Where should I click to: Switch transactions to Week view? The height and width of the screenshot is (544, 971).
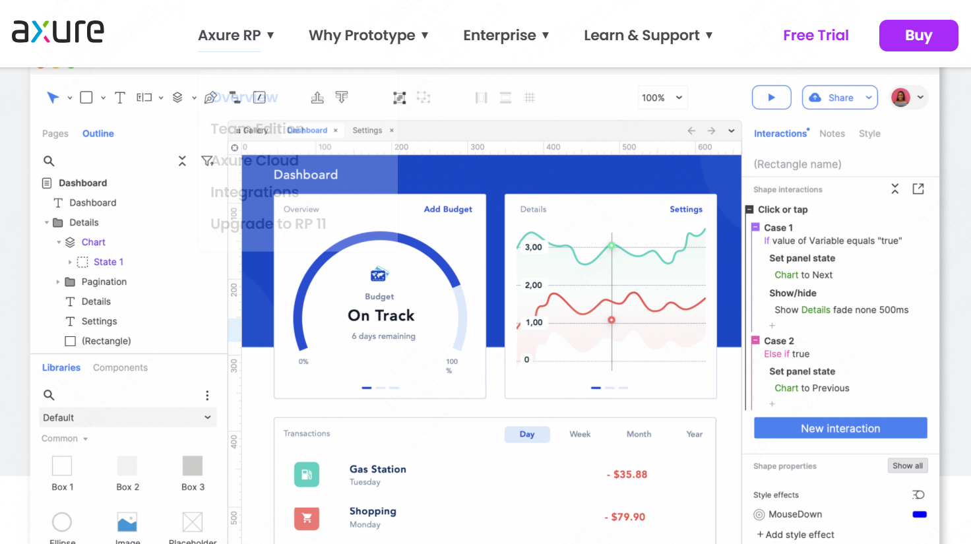point(580,434)
